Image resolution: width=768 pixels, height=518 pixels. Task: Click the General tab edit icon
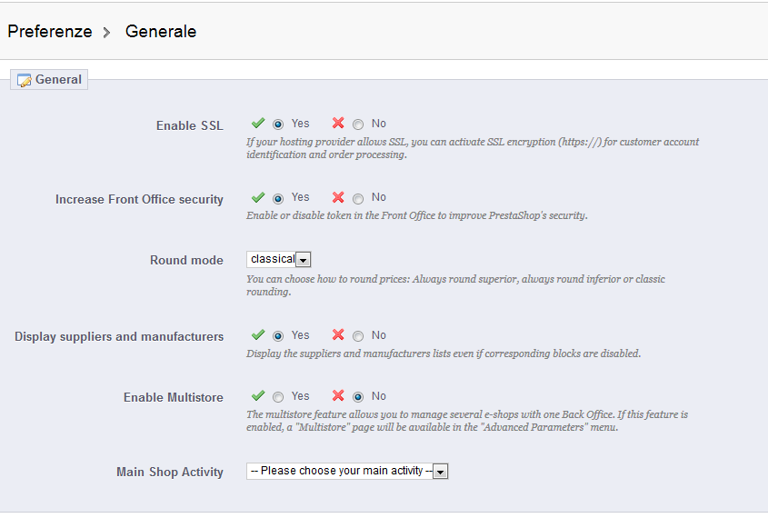click(x=25, y=80)
